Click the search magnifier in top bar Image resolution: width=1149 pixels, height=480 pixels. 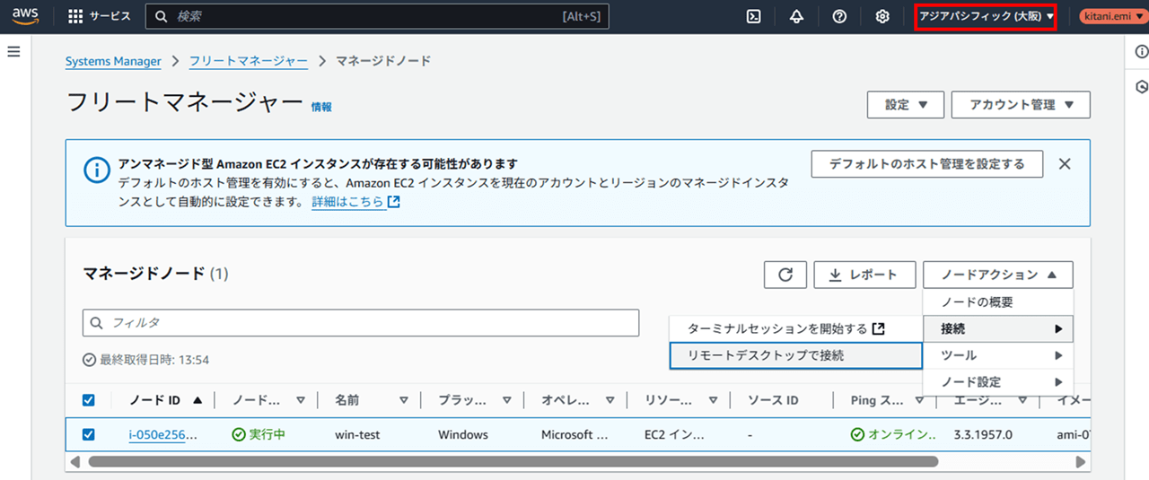coord(161,16)
